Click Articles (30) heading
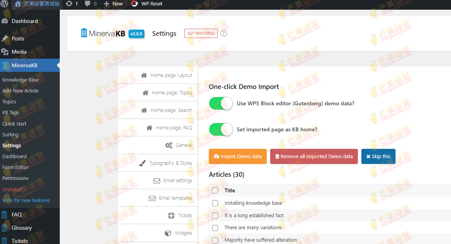Image resolution: width=451 pixels, height=244 pixels. (x=227, y=174)
